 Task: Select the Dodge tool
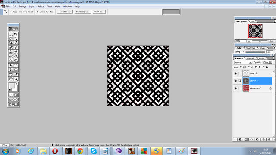pyautogui.click(x=16, y=61)
